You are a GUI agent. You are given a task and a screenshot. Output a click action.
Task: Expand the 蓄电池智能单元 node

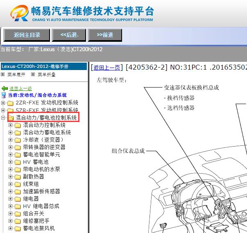(10, 155)
